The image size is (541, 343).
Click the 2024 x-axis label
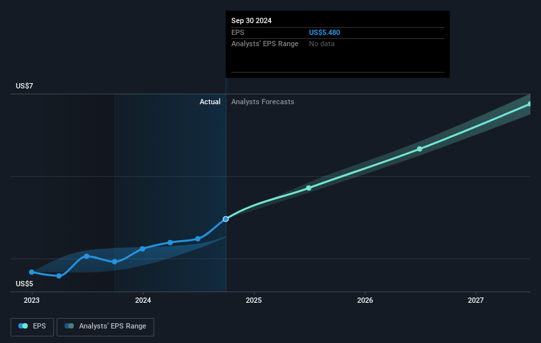click(x=143, y=300)
